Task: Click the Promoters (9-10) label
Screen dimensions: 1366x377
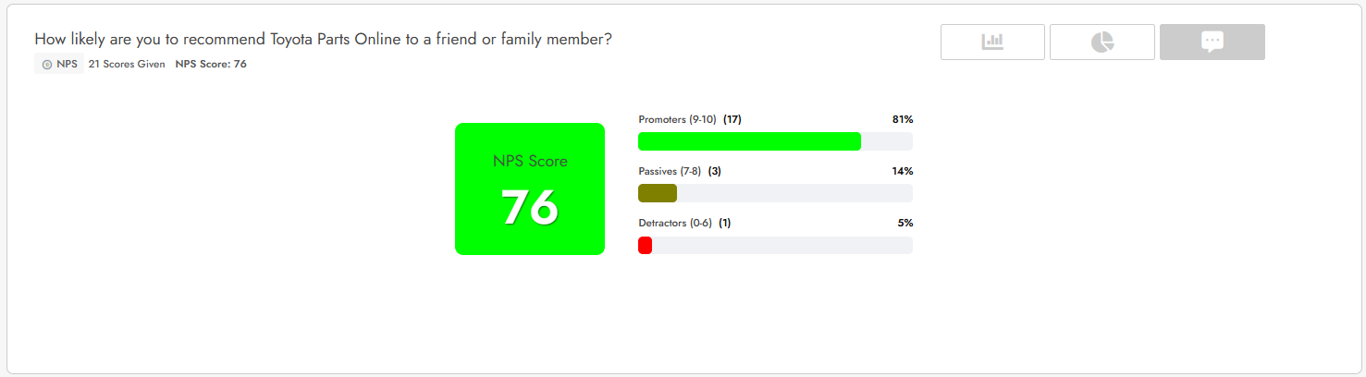Action: click(x=678, y=119)
